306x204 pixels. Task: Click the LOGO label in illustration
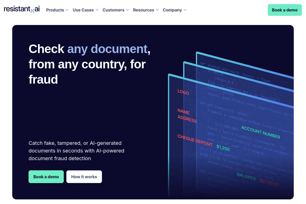(183, 92)
